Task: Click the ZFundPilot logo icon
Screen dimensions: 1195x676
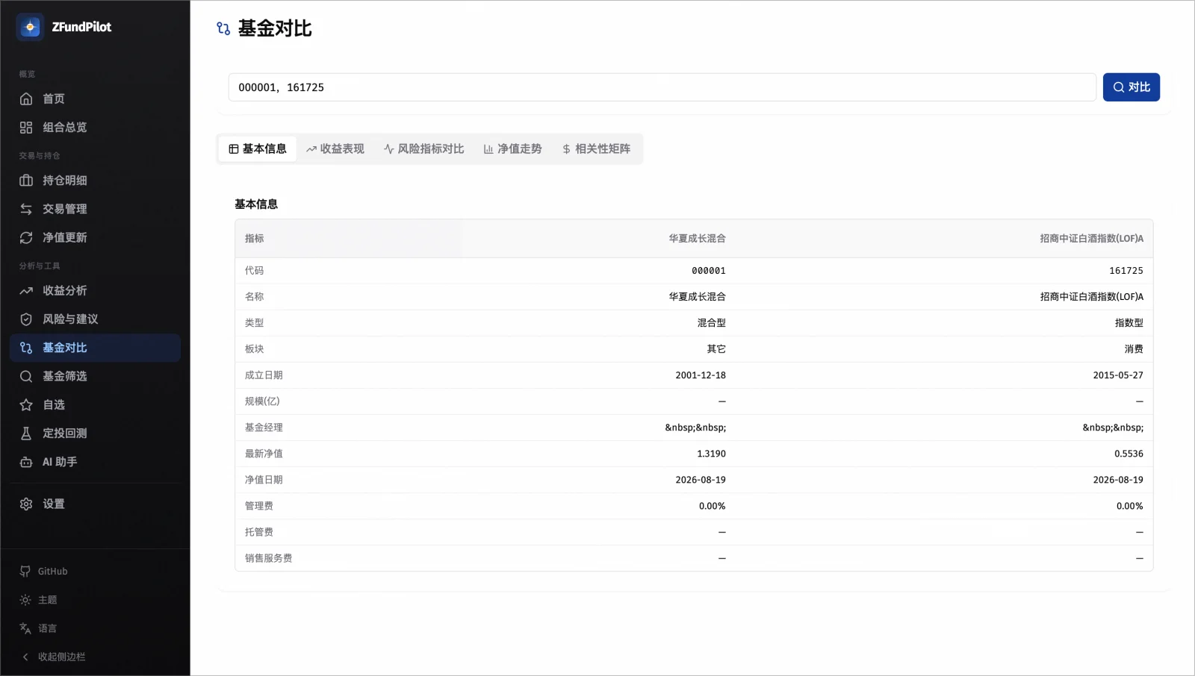Action: 30,27
